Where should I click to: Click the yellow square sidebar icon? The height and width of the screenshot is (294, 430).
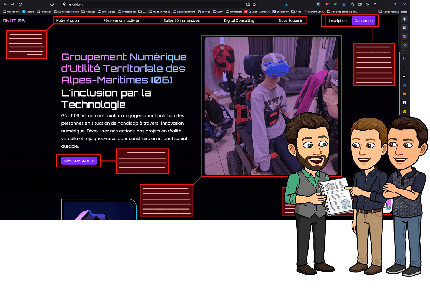(404, 111)
